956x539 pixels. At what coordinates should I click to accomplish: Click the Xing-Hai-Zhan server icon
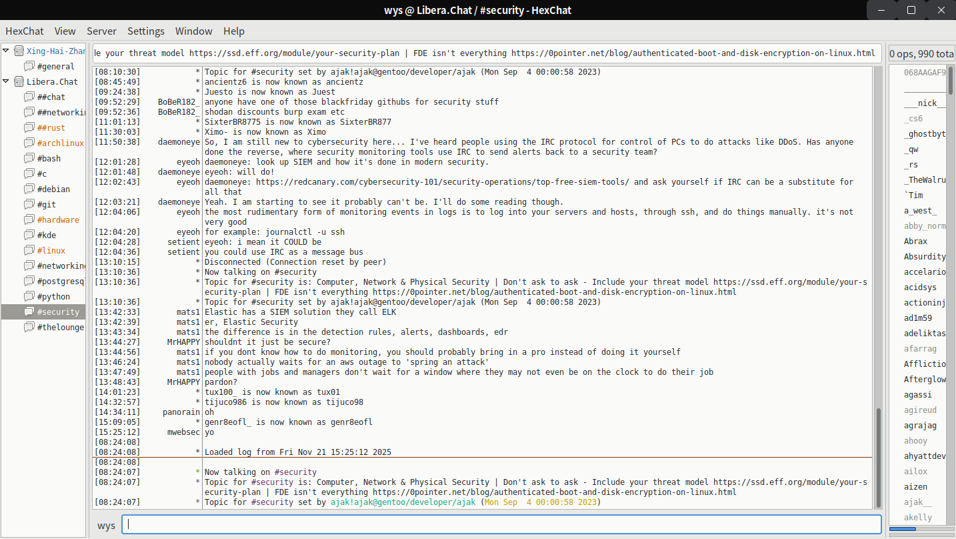point(19,51)
